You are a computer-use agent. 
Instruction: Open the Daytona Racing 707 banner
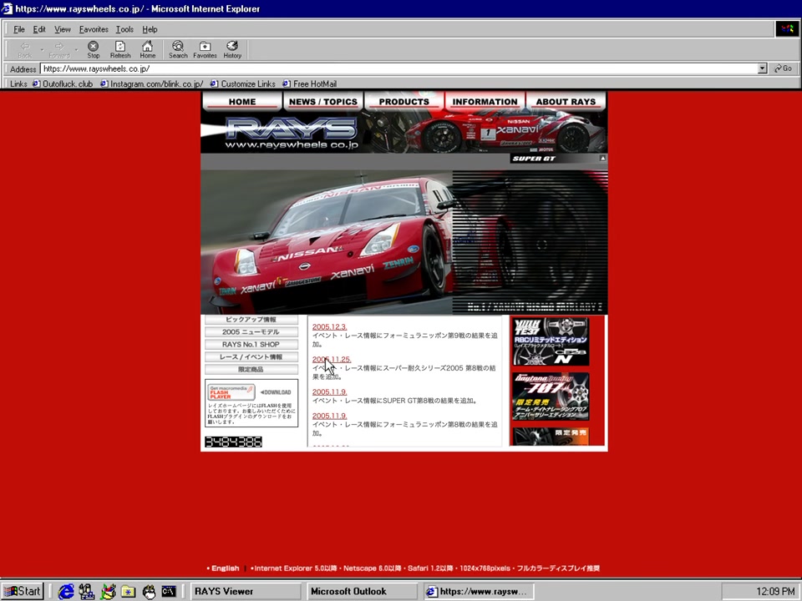[x=551, y=396]
